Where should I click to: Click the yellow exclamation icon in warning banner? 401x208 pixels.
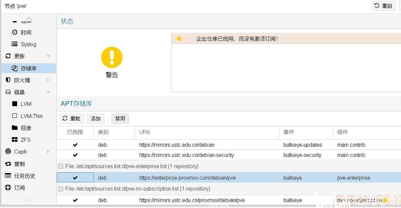click(179, 39)
